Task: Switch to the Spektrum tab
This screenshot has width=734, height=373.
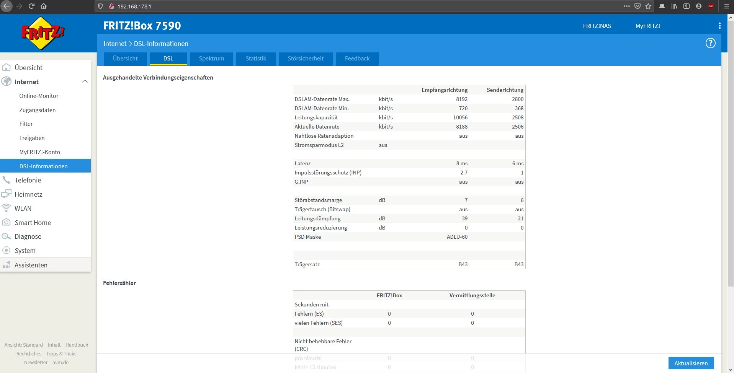Action: (211, 59)
